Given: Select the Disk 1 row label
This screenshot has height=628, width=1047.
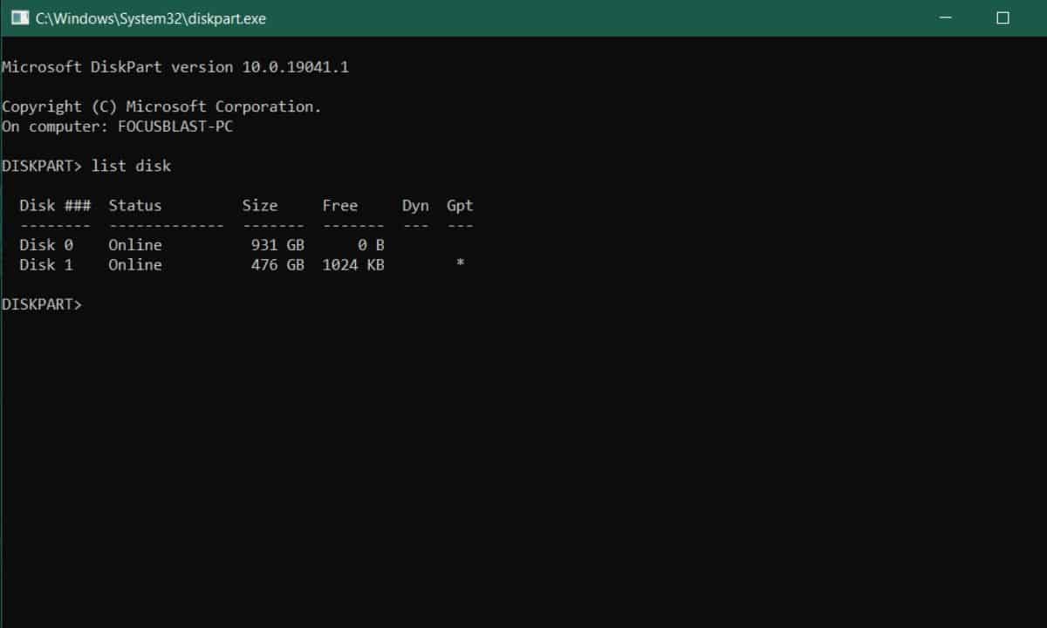Looking at the screenshot, I should [x=46, y=265].
